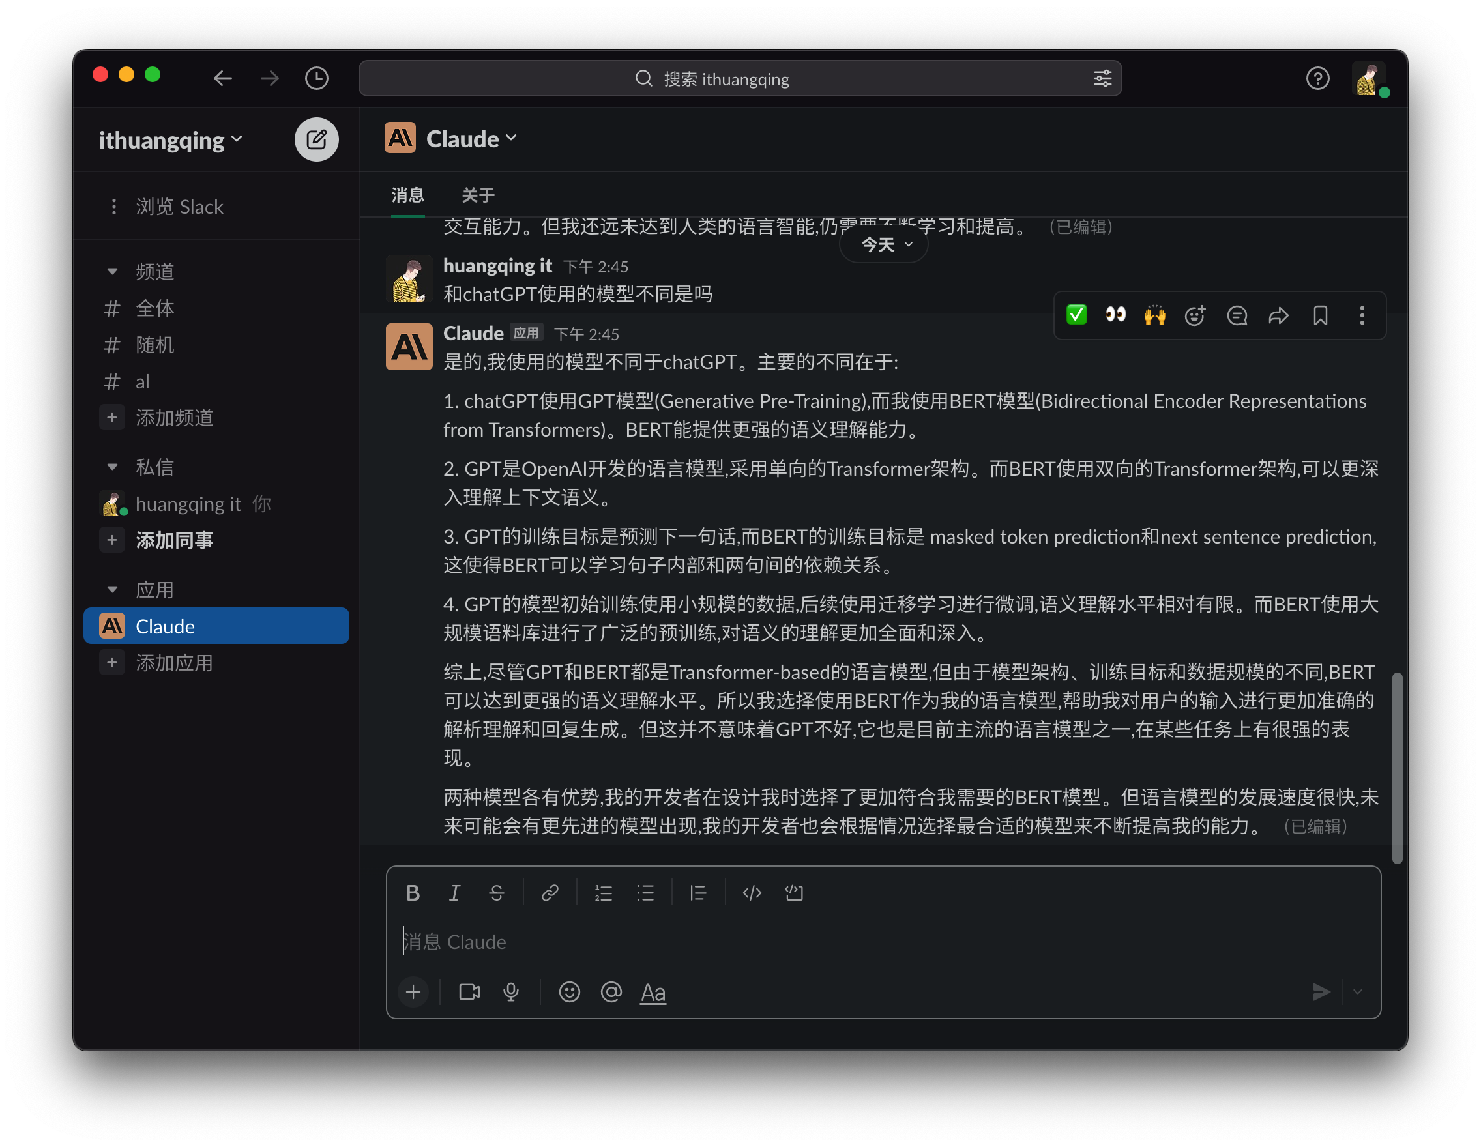The image size is (1481, 1147).
Task: Open send options dropdown arrow
Action: click(x=1358, y=993)
